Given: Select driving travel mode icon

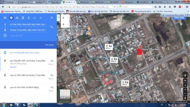Looking at the screenshot, I should tap(17, 18).
